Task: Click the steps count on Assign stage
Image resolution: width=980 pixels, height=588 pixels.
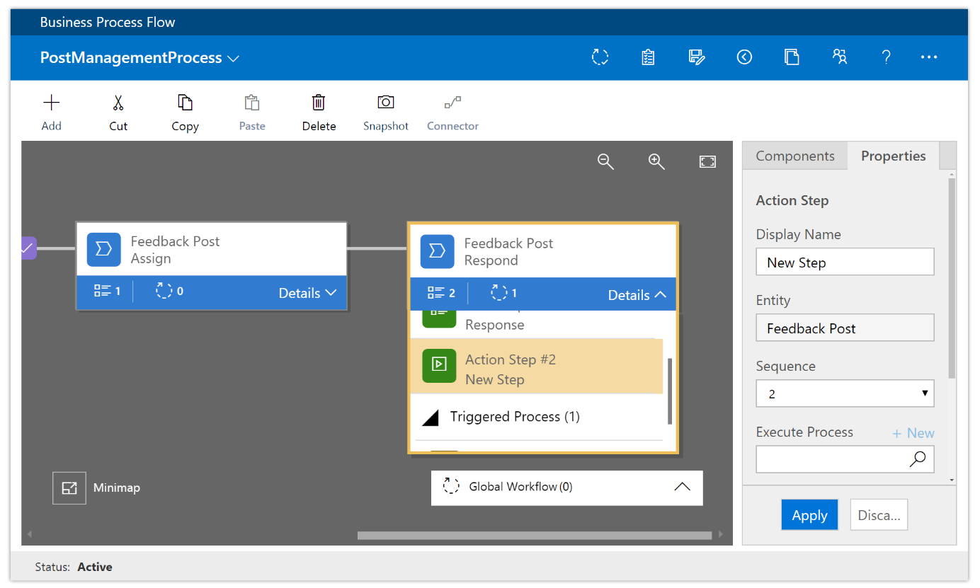Action: (x=107, y=291)
